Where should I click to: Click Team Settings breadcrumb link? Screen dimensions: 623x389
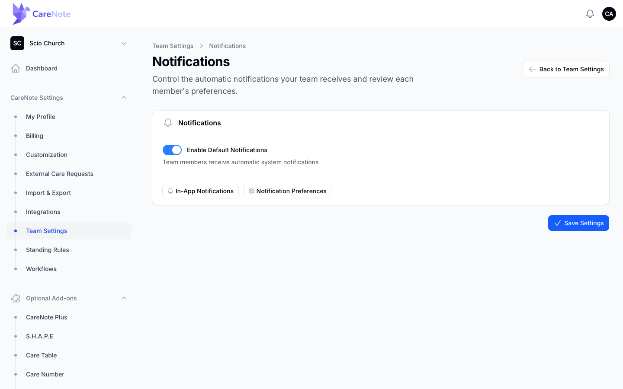[173, 46]
